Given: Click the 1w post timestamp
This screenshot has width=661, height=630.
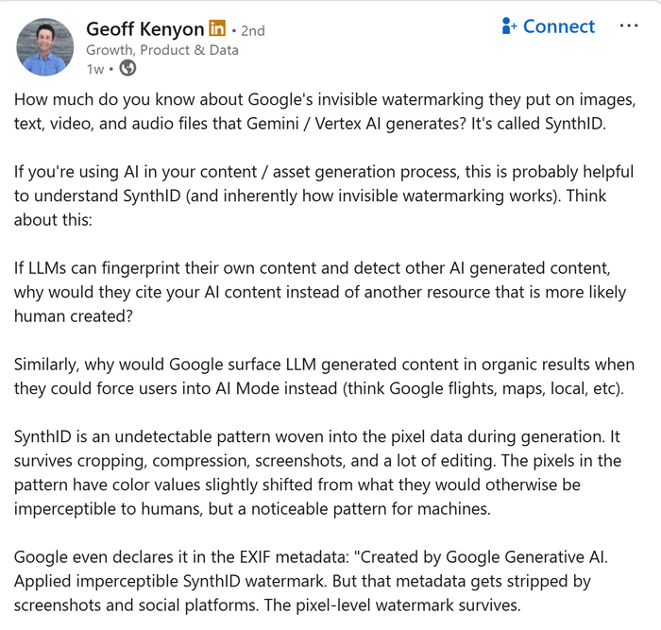Looking at the screenshot, I should click(94, 69).
